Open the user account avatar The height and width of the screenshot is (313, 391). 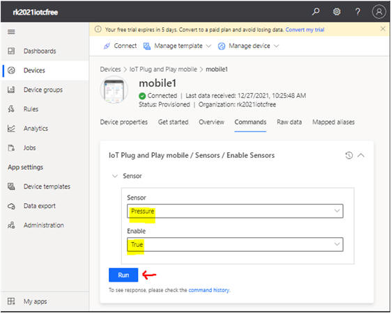click(378, 12)
